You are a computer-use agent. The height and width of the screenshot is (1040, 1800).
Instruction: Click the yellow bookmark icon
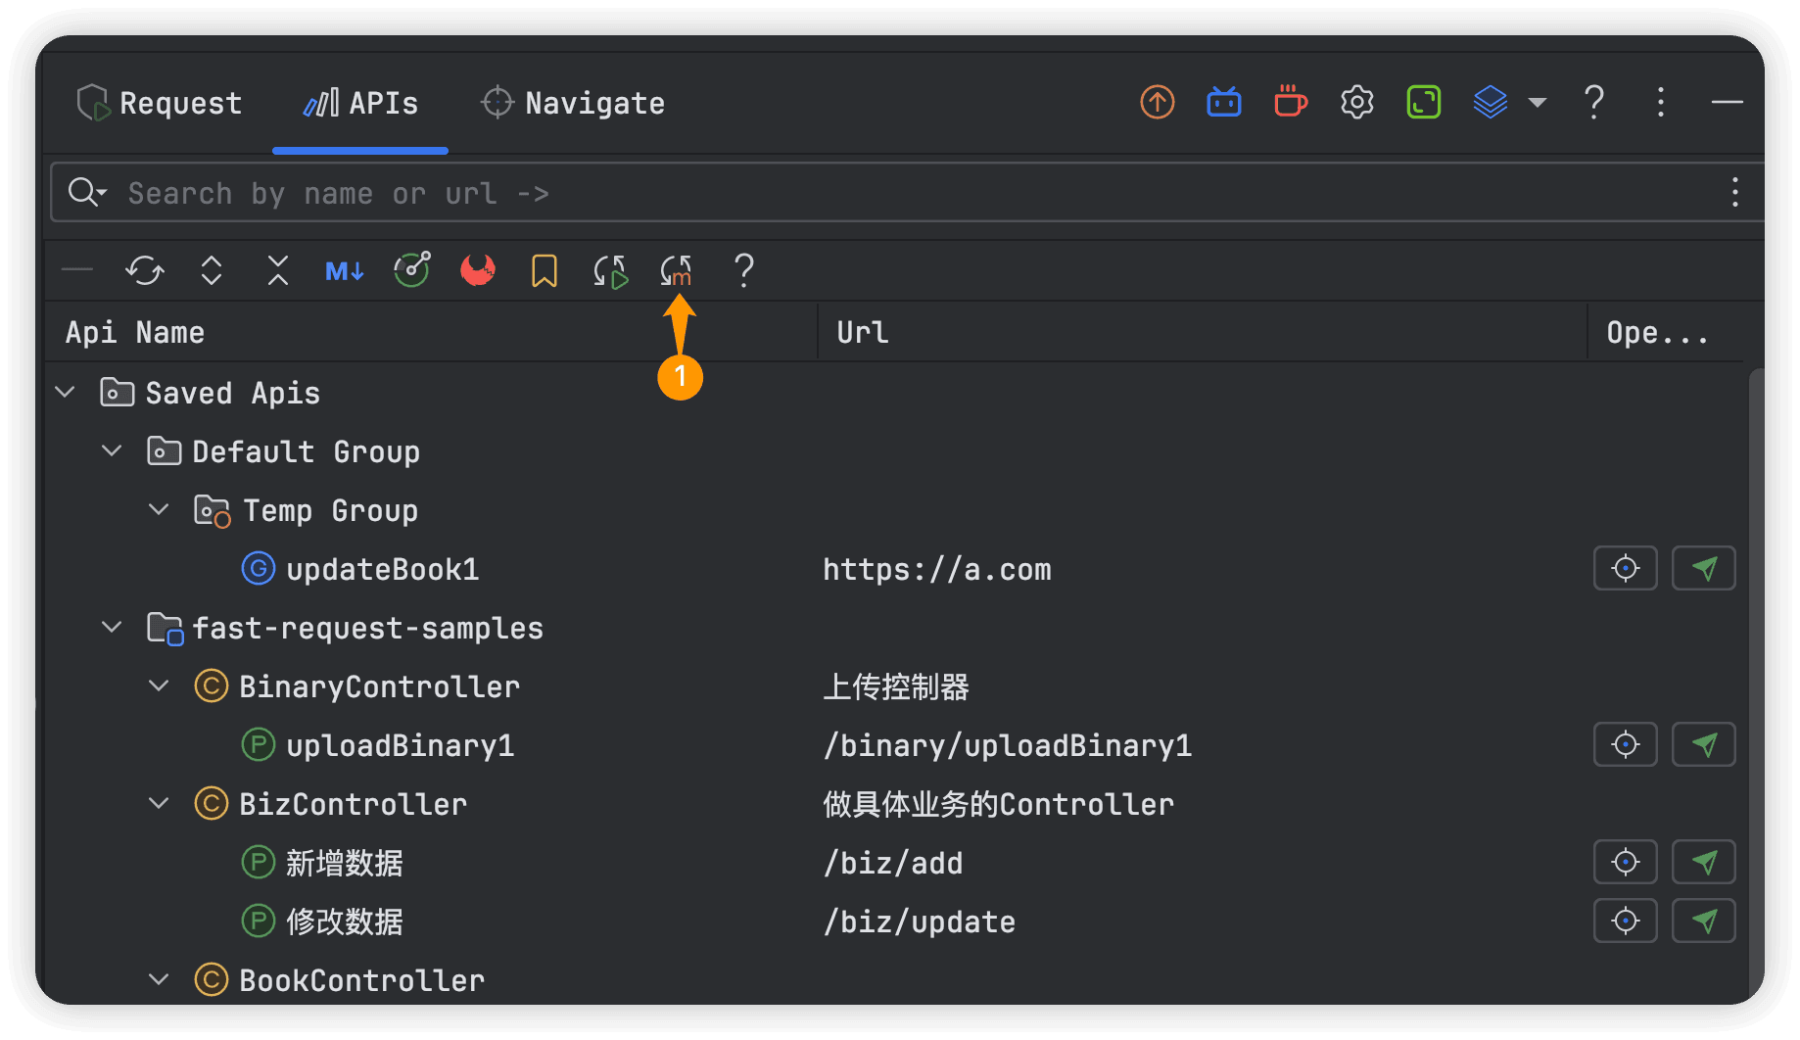pos(545,270)
